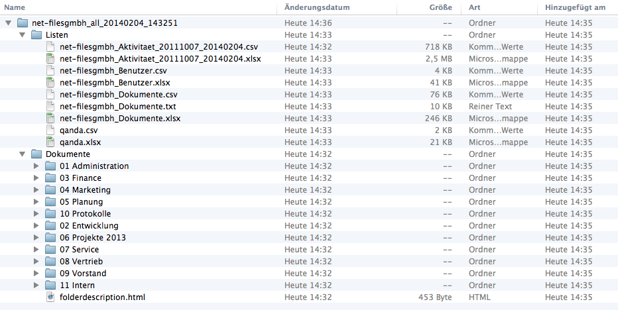The image size is (618, 310).
Task: Collapse the net-filesgmbh_all root folder triangle
Action: coord(8,23)
